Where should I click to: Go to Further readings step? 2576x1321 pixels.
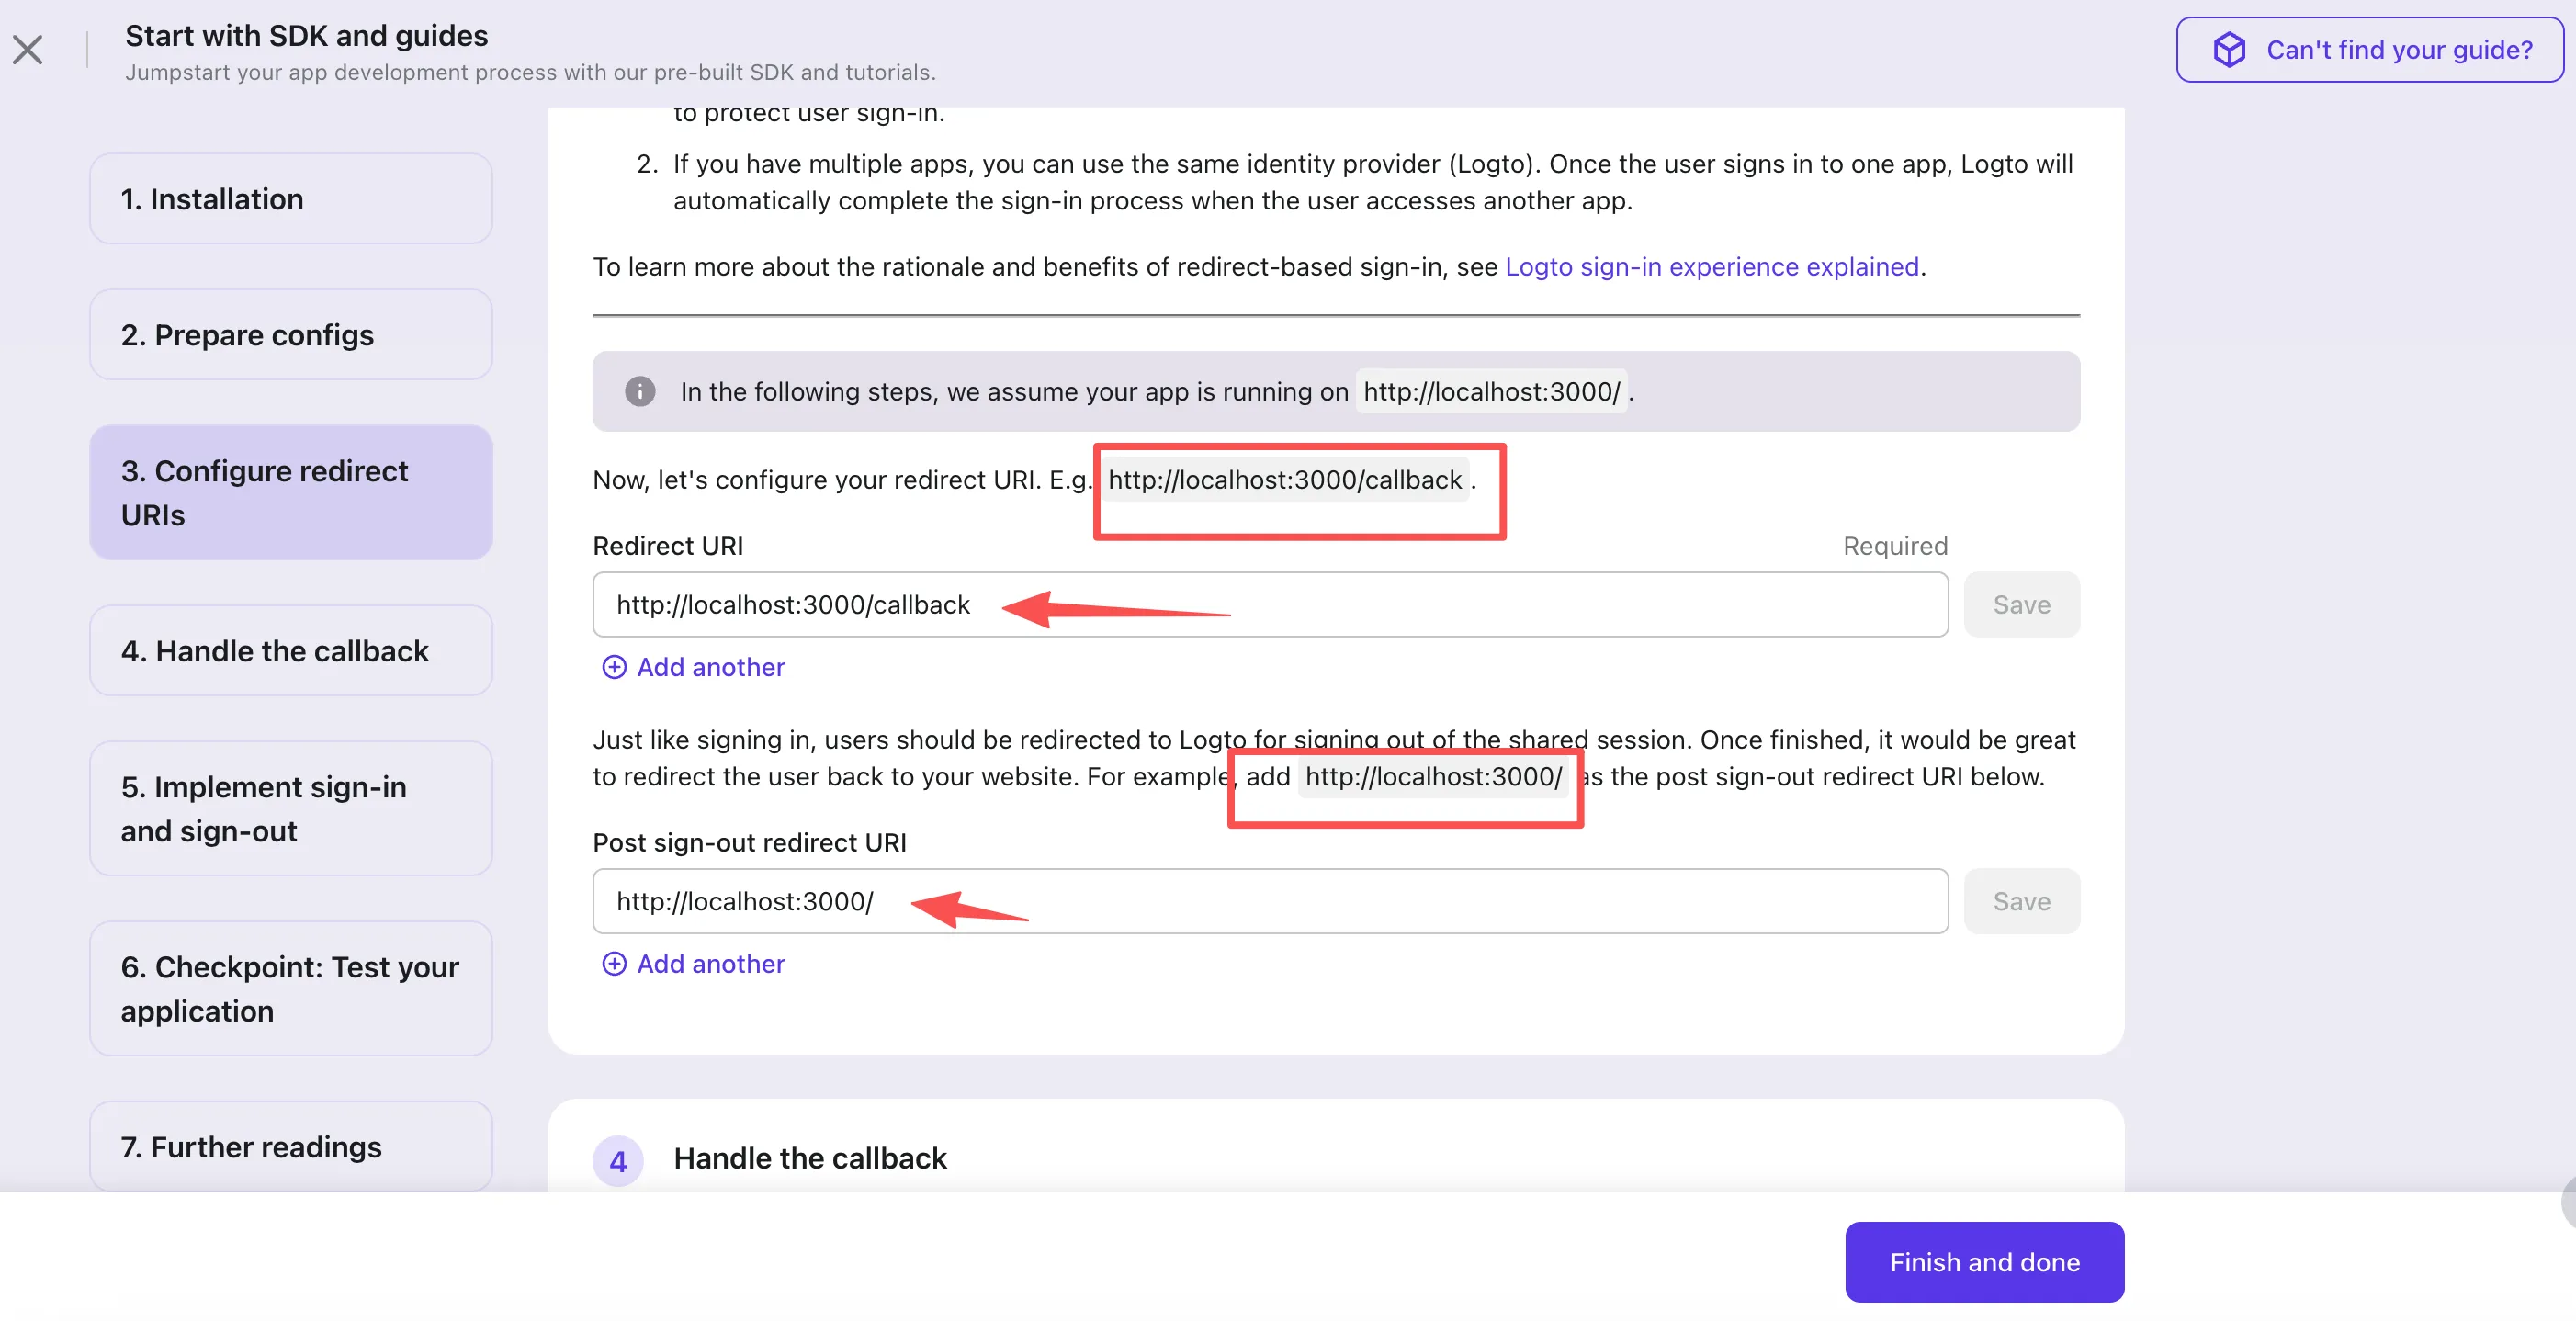click(x=290, y=1146)
